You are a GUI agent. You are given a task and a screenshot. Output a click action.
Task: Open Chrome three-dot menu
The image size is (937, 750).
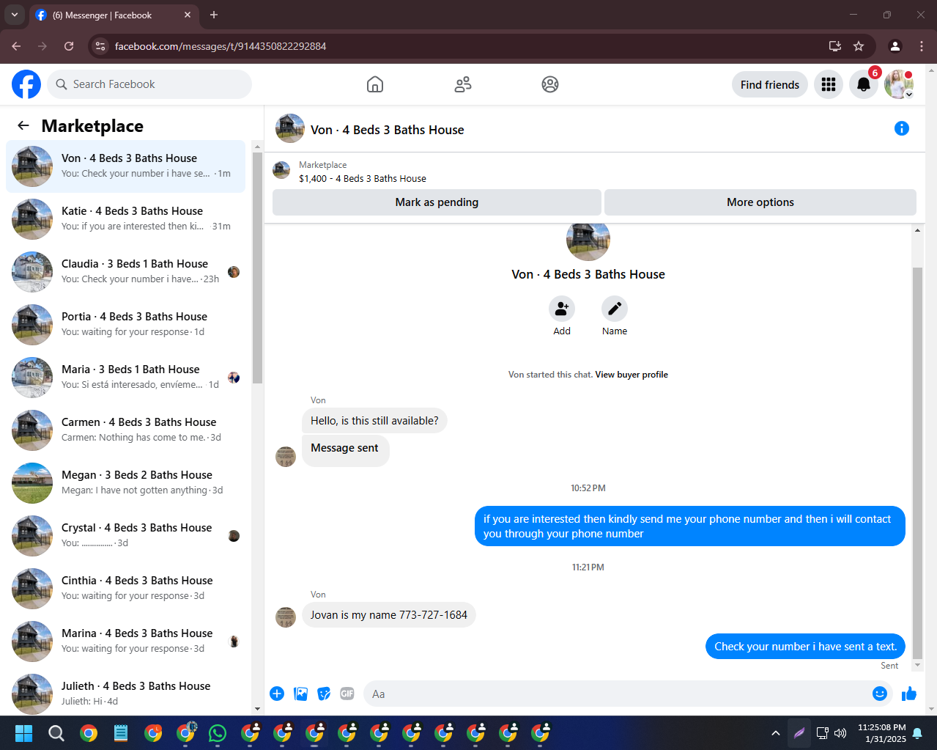tap(922, 46)
